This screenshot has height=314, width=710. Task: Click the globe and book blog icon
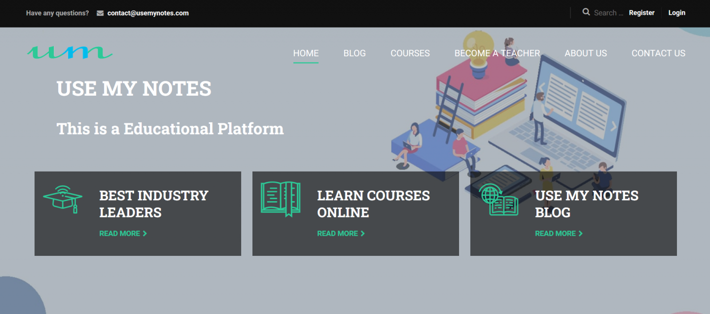[498, 200]
